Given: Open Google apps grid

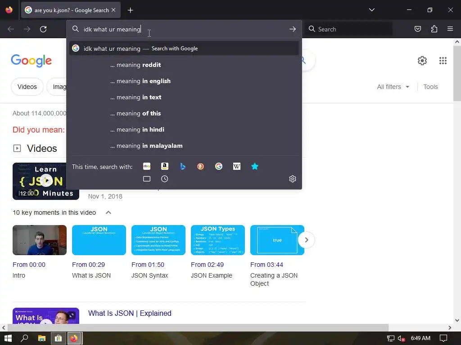Looking at the screenshot, I should pyautogui.click(x=443, y=61).
